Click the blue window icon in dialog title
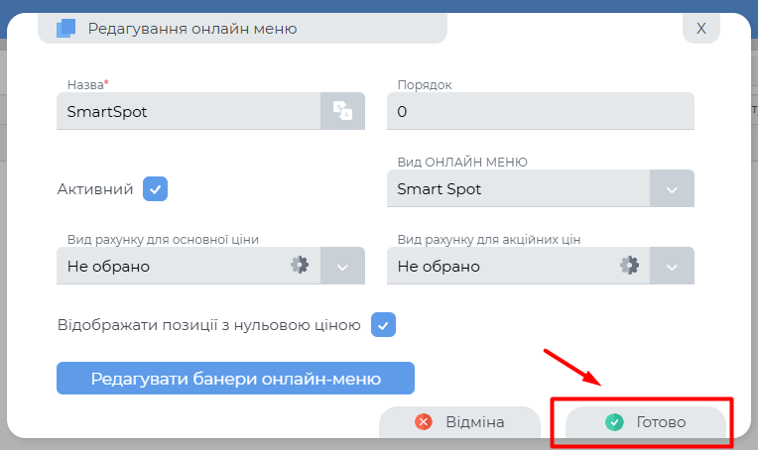This screenshot has height=450, width=758. [x=66, y=29]
